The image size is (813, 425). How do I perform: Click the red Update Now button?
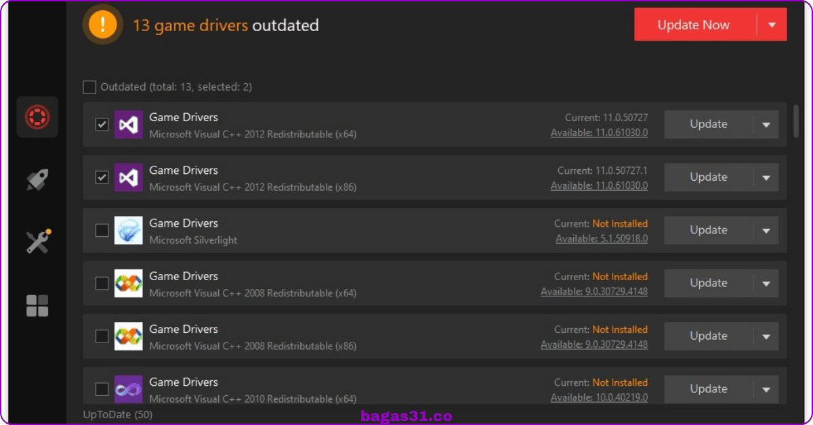pyautogui.click(x=695, y=25)
